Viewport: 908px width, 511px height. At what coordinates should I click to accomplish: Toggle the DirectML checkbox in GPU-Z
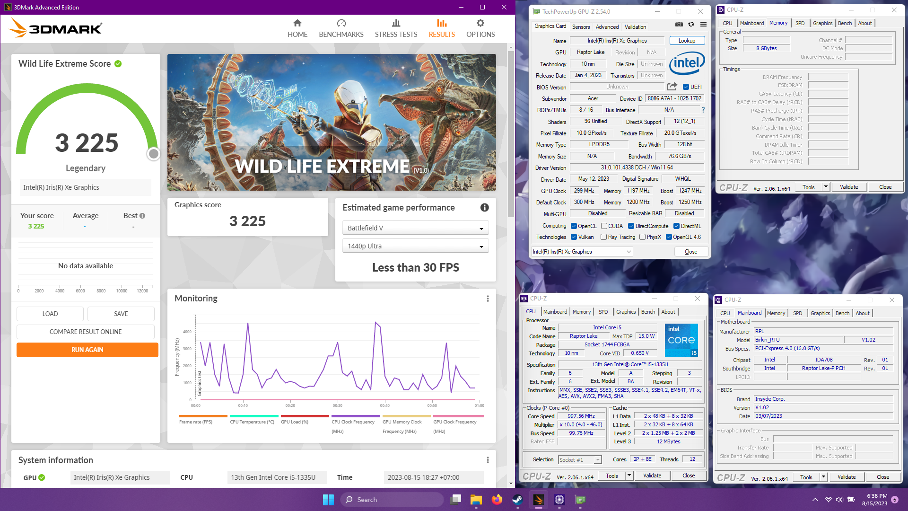tap(676, 226)
